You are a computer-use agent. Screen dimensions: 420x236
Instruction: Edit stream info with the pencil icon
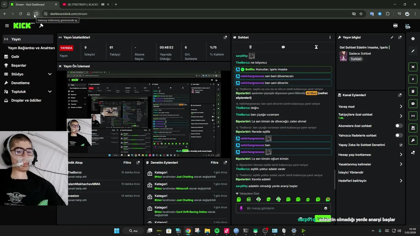[x=392, y=37]
